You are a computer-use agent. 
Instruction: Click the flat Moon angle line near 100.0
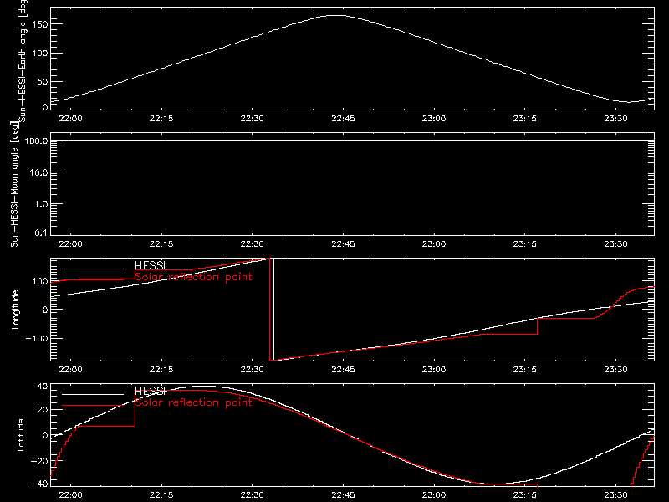pyautogui.click(x=352, y=140)
